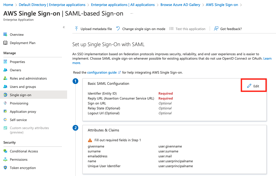The width and height of the screenshot is (276, 176).
Task: Click the Token encryption shield icon
Action: click(x=5, y=168)
